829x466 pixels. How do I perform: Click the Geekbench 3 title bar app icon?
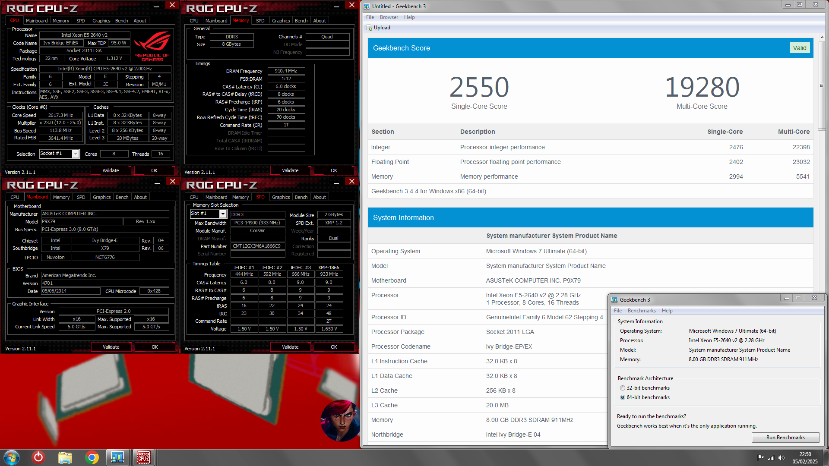coord(614,299)
